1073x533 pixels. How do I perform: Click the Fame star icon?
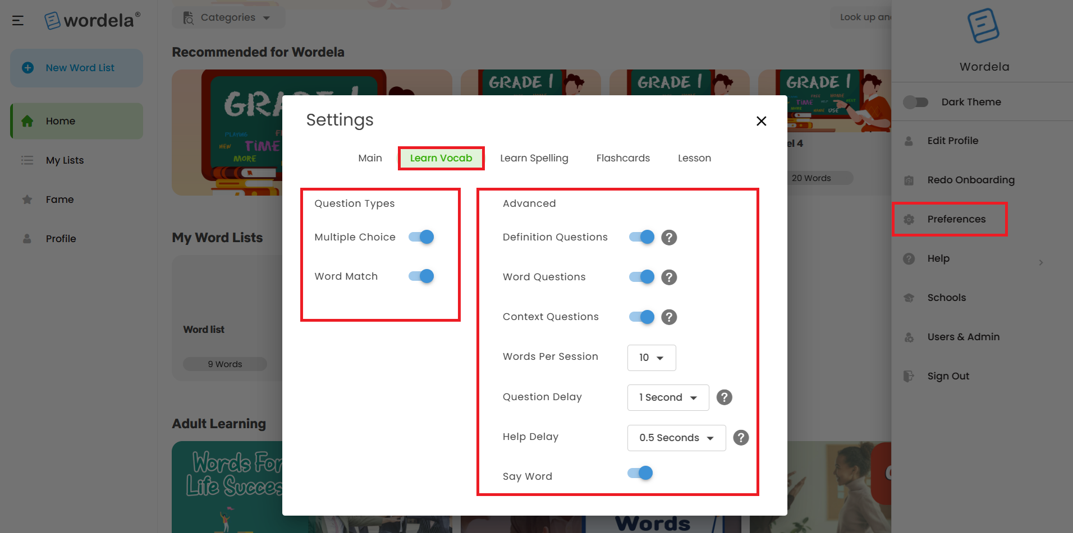point(27,200)
